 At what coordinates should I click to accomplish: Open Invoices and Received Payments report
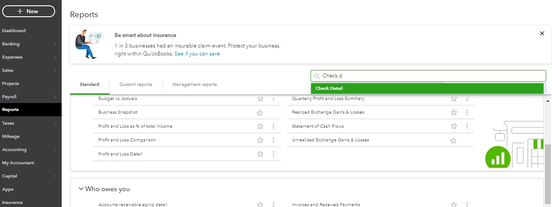326,204
